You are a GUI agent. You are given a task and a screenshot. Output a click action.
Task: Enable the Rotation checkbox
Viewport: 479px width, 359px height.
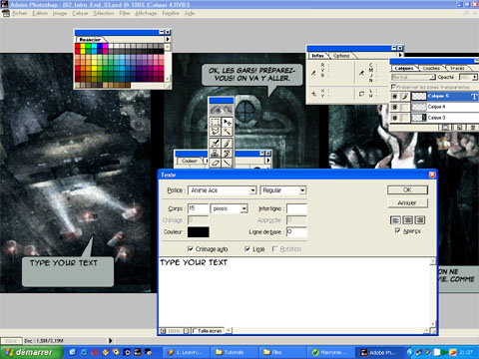coord(274,248)
